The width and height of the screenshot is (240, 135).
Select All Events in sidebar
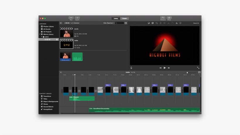47,29
